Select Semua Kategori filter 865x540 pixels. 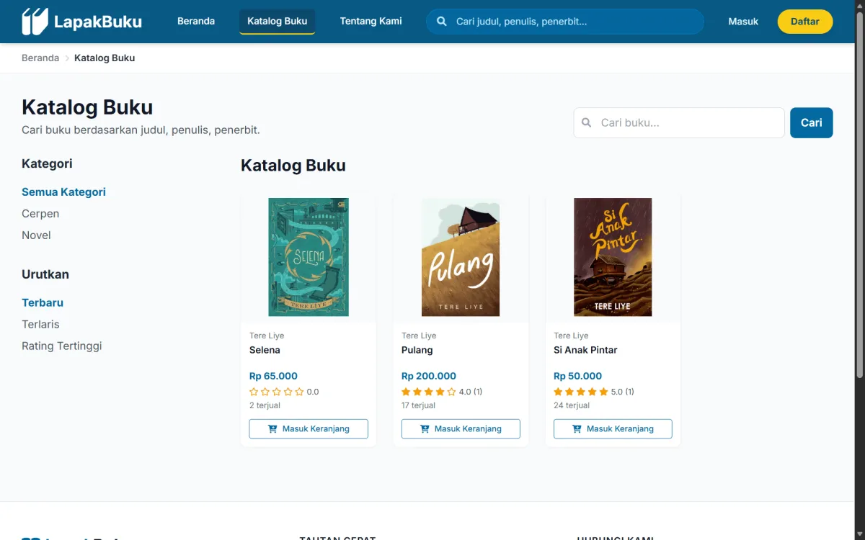pos(63,192)
